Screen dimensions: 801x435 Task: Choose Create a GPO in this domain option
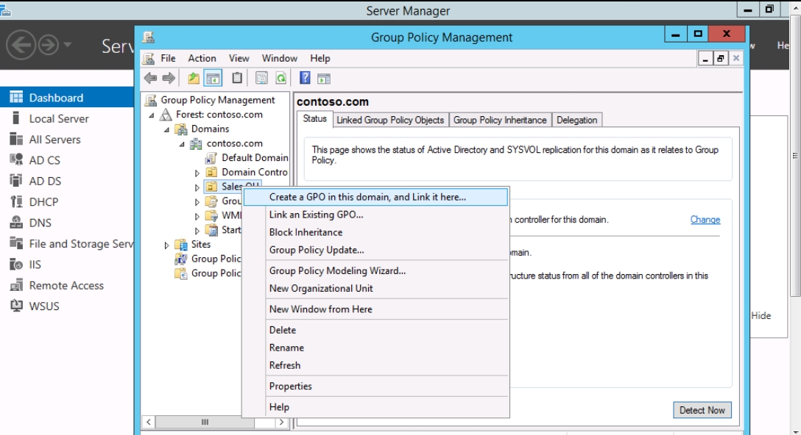(x=367, y=197)
